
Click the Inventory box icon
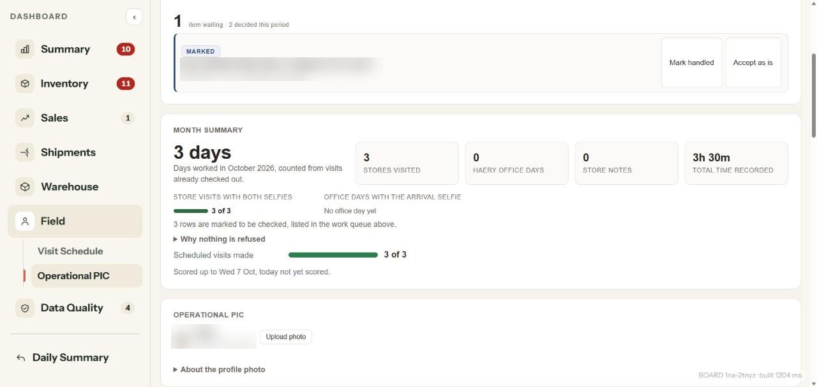[25, 84]
